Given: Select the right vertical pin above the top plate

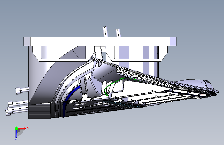Looking at the screenshot, I should pos(118,33).
